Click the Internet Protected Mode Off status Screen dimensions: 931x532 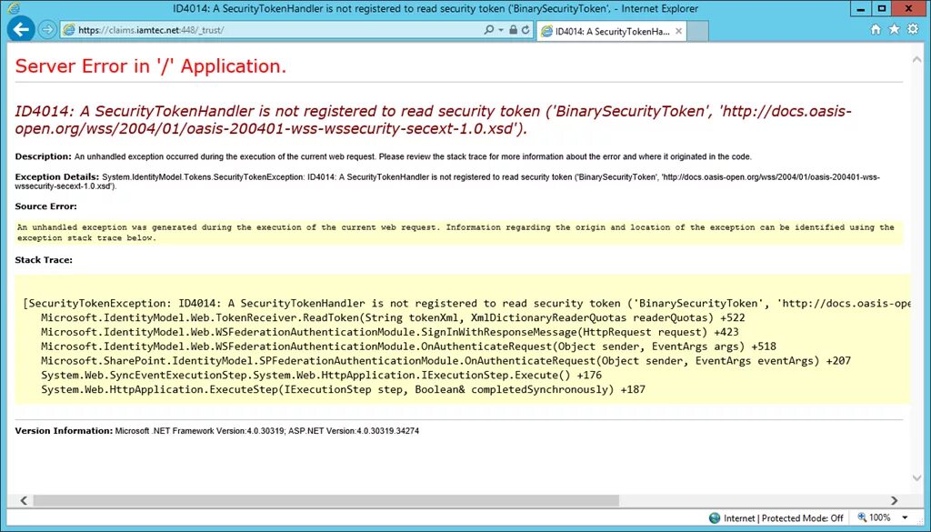coord(783,518)
